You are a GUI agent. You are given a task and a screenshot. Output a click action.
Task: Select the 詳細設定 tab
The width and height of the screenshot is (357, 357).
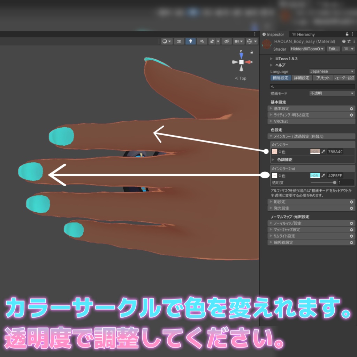click(x=302, y=78)
